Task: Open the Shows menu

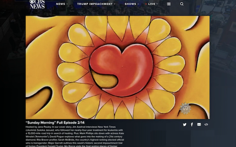Action: (x=130, y=4)
